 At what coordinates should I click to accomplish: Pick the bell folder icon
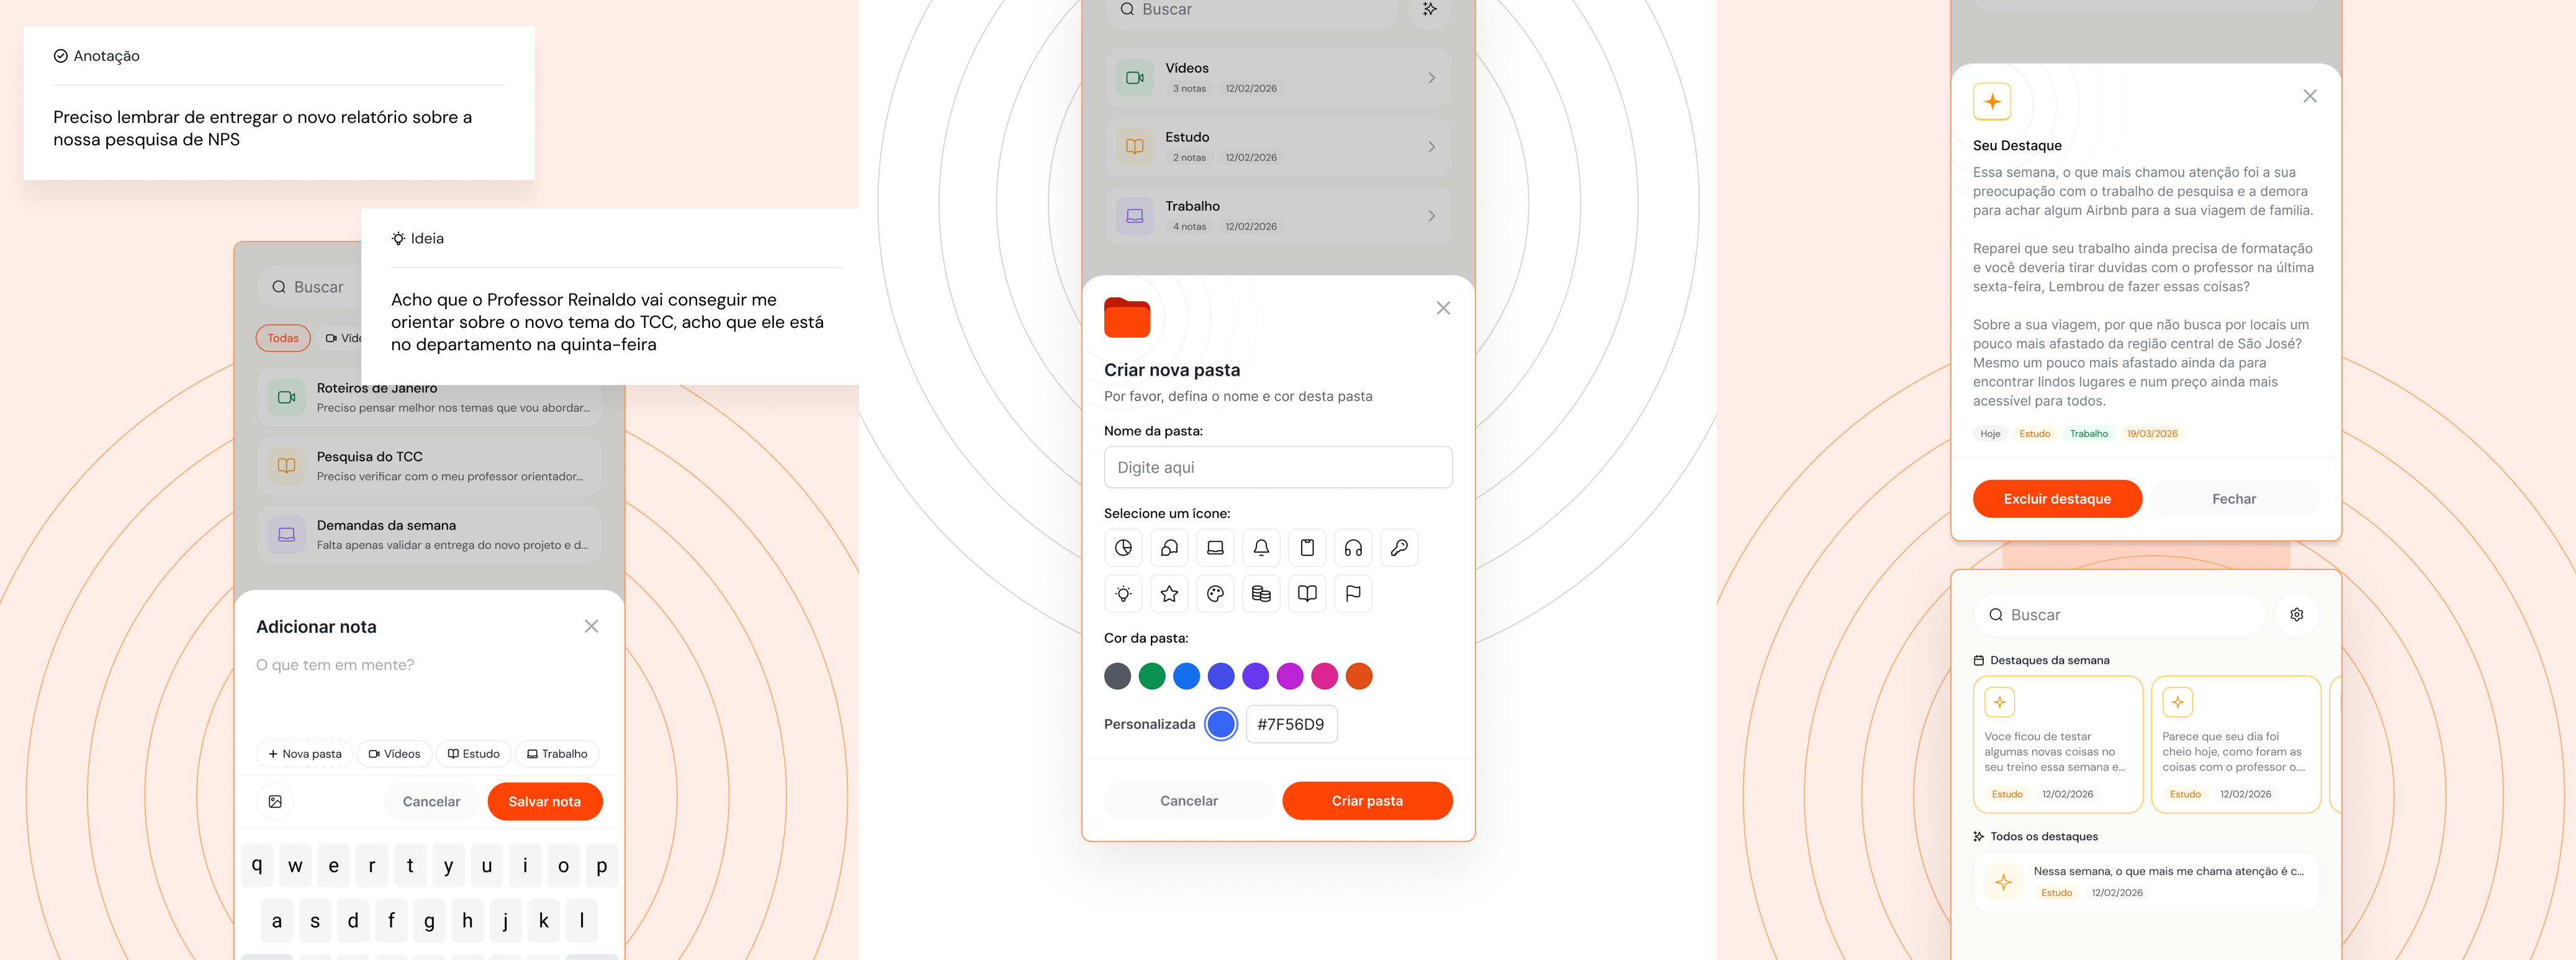(1261, 548)
